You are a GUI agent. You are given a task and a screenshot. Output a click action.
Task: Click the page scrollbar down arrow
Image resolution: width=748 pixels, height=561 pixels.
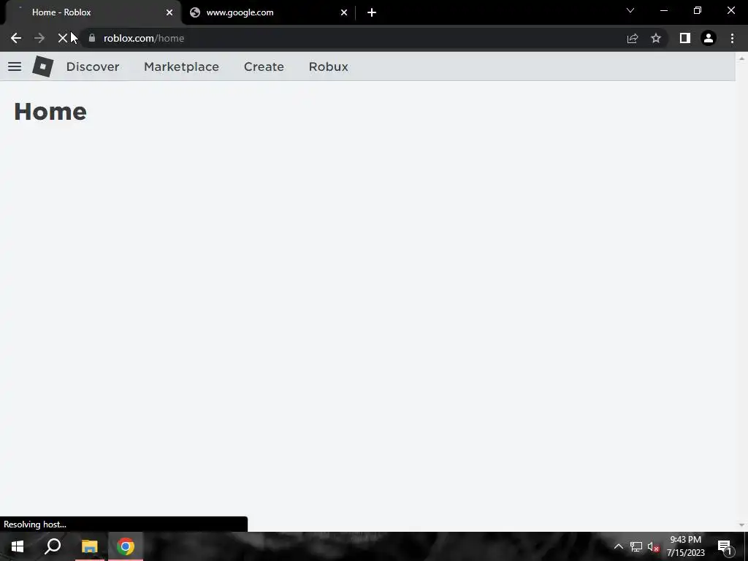(x=741, y=525)
